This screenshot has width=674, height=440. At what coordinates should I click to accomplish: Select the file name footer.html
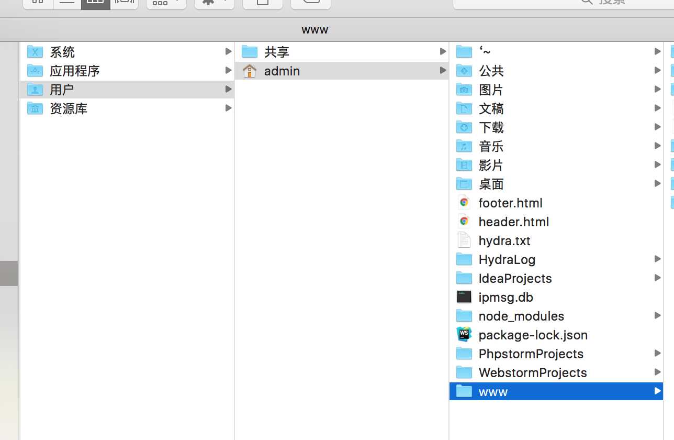tap(510, 203)
